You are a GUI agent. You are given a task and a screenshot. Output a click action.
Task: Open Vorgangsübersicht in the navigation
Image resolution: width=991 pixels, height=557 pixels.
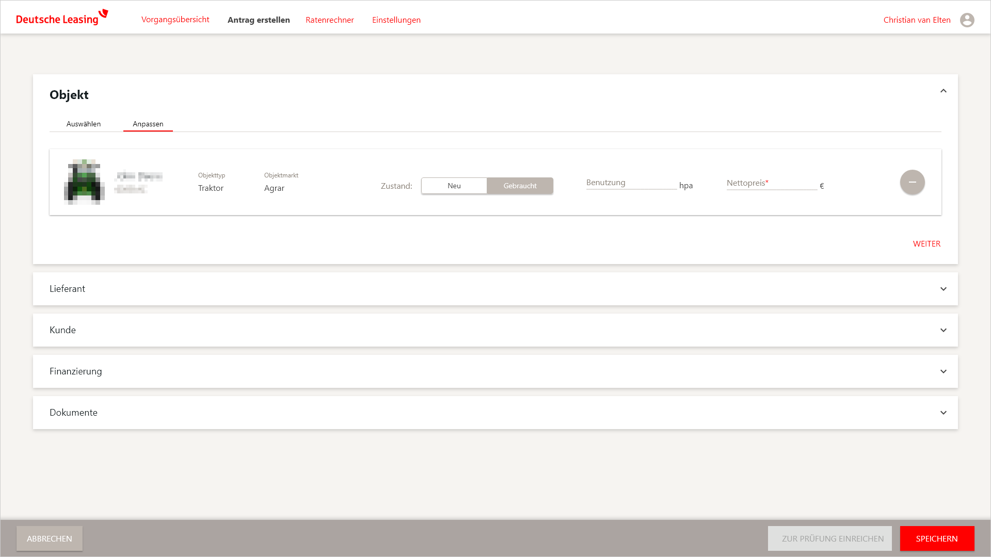(175, 20)
